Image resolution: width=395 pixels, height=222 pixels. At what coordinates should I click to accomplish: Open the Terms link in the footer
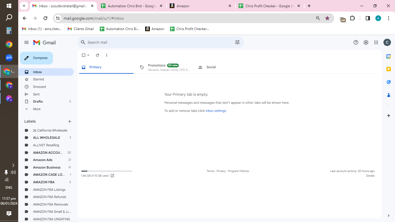tap(211, 171)
